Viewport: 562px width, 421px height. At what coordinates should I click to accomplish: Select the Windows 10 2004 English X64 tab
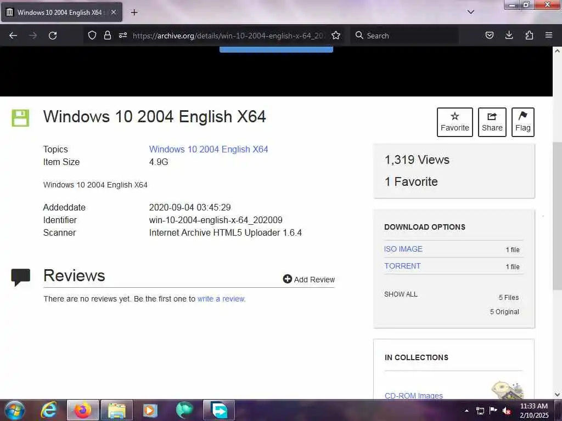point(61,12)
